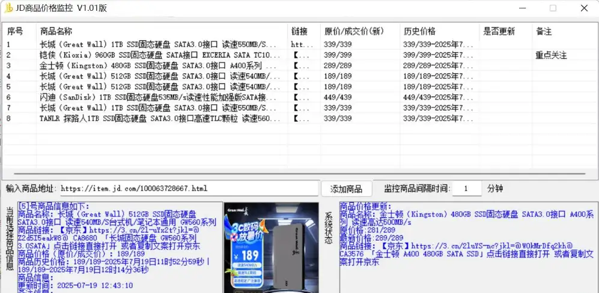Click the monitoring interval minutes field
Image resolution: width=599 pixels, height=293 pixels.
tap(467, 189)
